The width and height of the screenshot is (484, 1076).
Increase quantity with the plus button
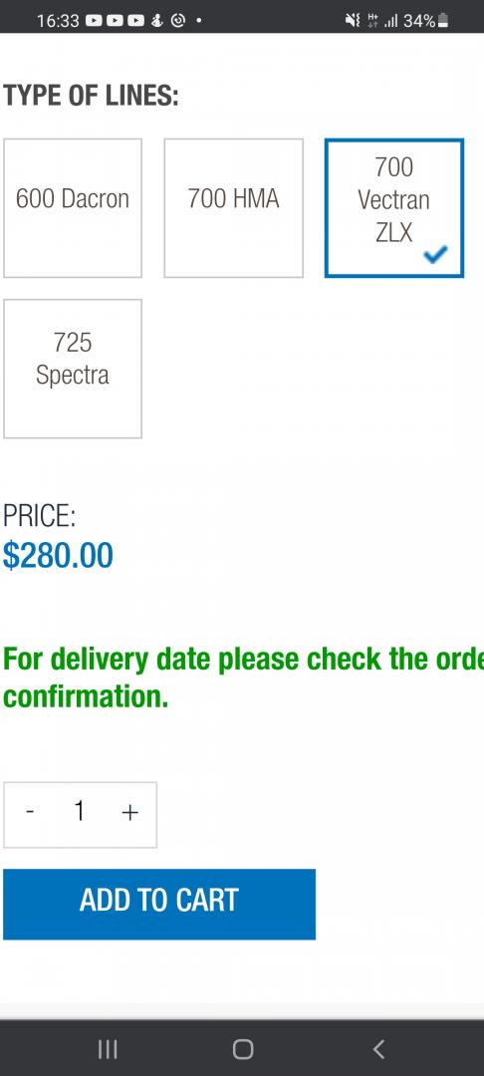click(x=129, y=813)
